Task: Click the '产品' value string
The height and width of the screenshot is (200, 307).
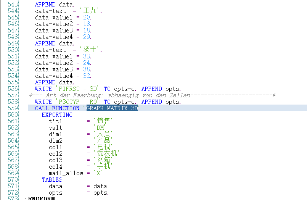Action: [x=103, y=140]
